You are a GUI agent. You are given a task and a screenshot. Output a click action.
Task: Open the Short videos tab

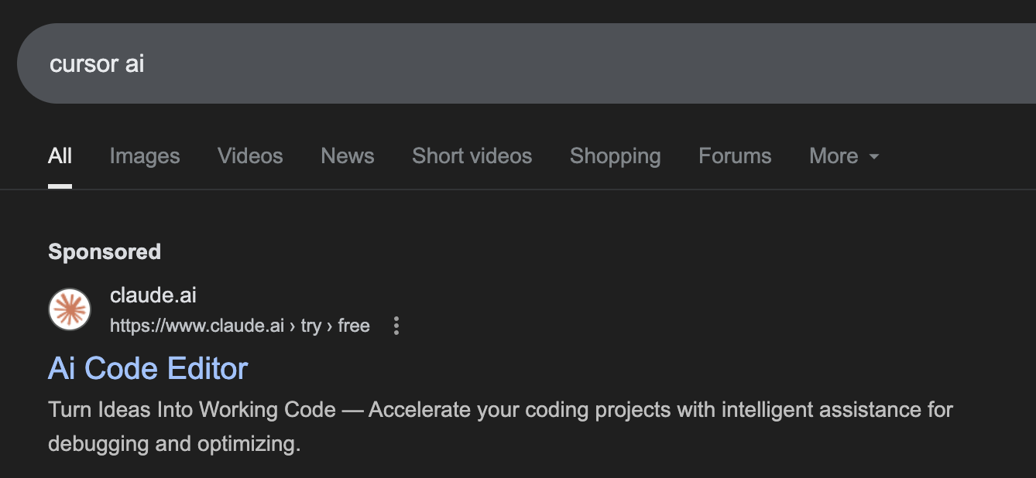(x=472, y=156)
